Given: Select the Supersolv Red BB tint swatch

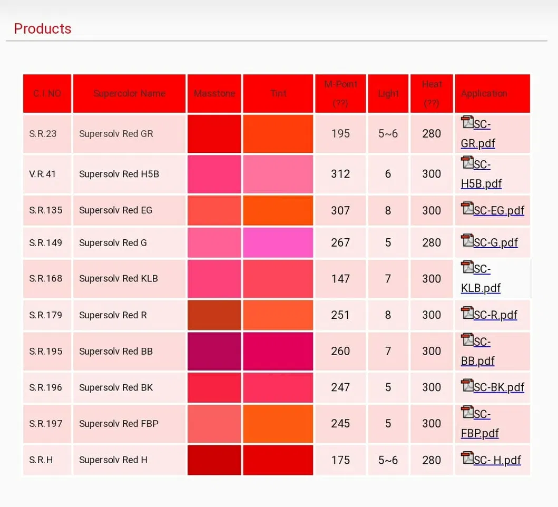Looking at the screenshot, I should click(x=278, y=351).
